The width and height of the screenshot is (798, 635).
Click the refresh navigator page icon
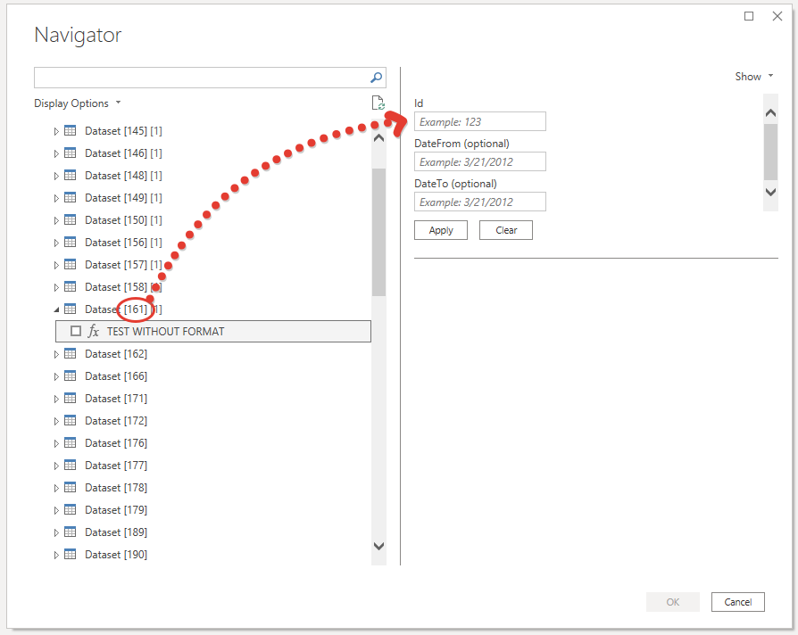tap(378, 103)
